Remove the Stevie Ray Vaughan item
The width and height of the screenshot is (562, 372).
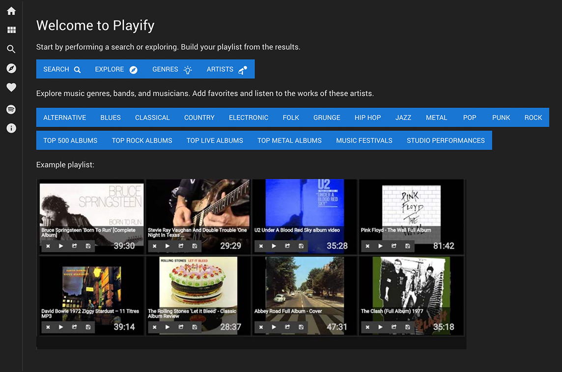click(154, 246)
